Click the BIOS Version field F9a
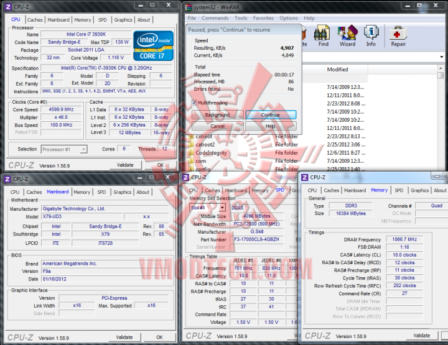Image resolution: width=448 pixels, height=345 pixels. pyautogui.click(x=105, y=271)
